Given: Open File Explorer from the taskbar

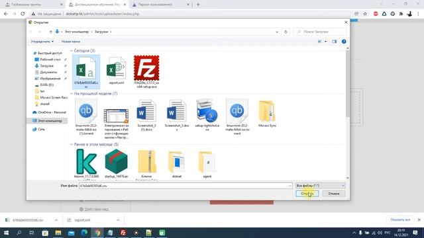Looking at the screenshot, I should point(58,233).
